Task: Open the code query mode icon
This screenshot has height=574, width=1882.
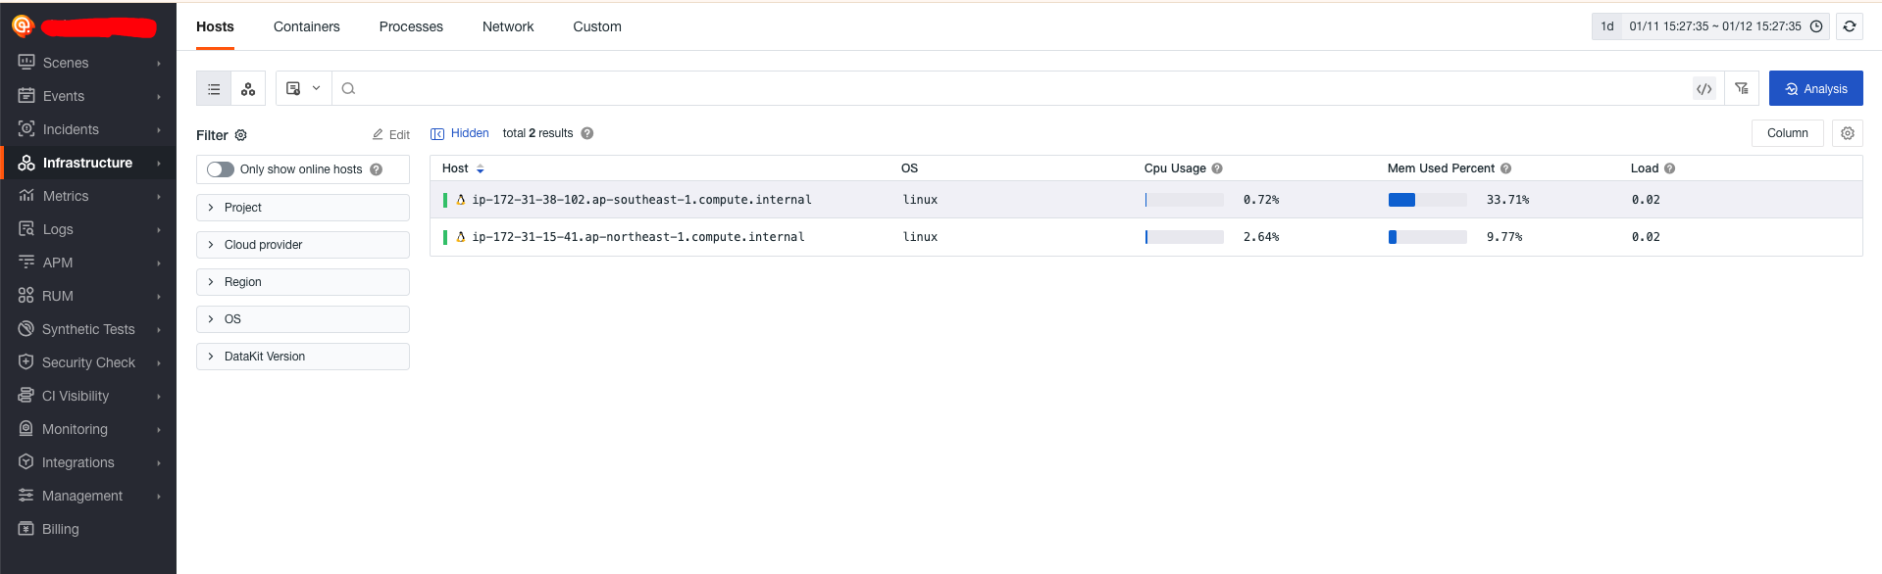Action: tap(1704, 89)
